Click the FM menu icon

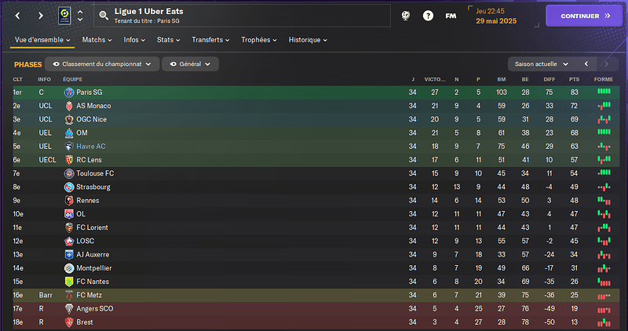coord(451,16)
